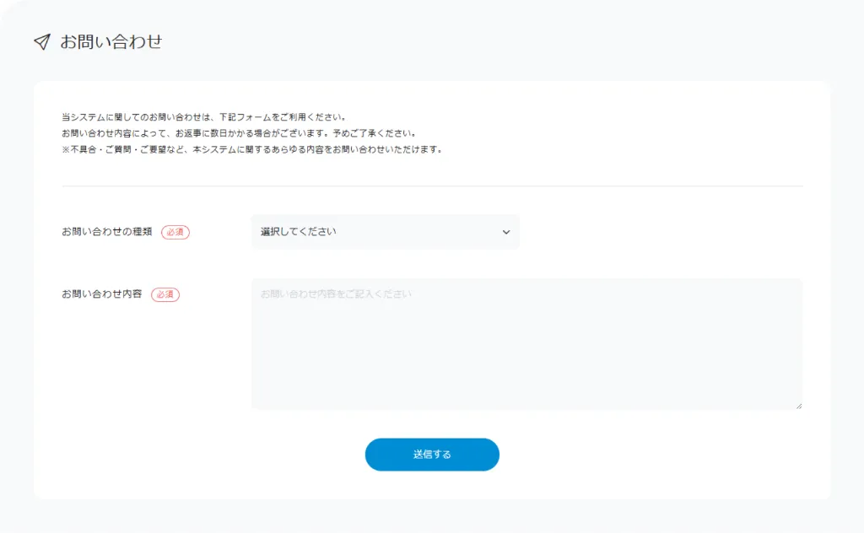Image resolution: width=864 pixels, height=533 pixels.
Task: Click the text area resize handle
Action: [798, 406]
